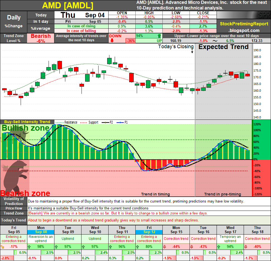
Task: Click the HIGH column header
Action: click(149, 13)
